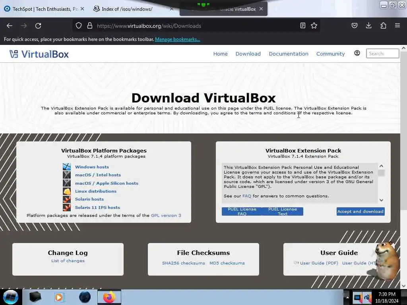Image resolution: width=407 pixels, height=305 pixels.
Task: Open the FAQ link in license text
Action: point(247,196)
